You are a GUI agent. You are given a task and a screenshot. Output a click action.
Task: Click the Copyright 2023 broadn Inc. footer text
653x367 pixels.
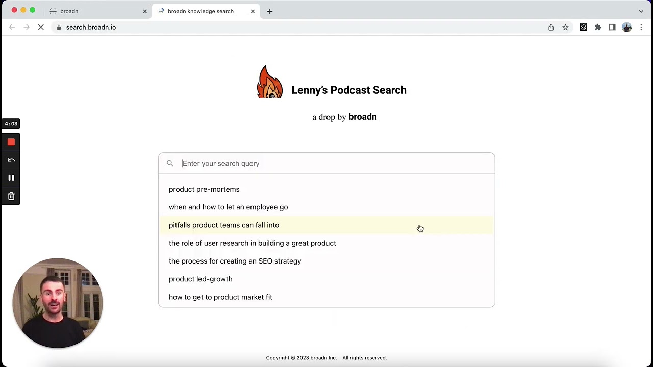click(x=302, y=358)
